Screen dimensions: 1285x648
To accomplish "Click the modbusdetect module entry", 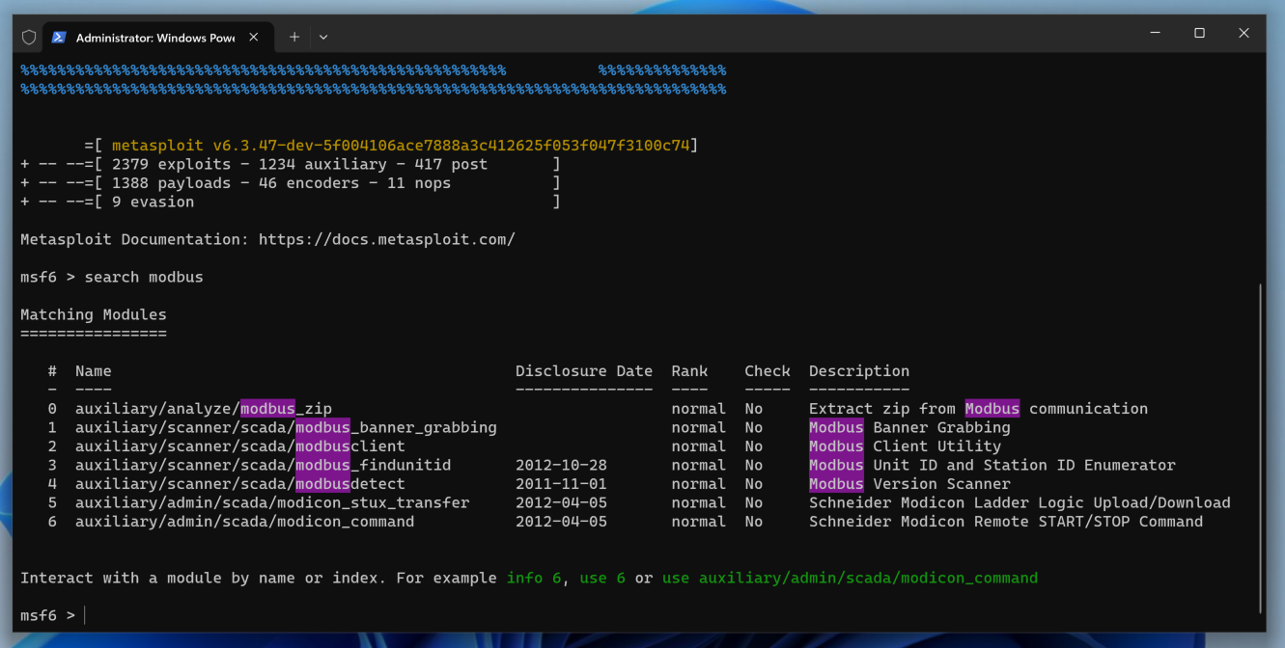I will coord(239,484).
